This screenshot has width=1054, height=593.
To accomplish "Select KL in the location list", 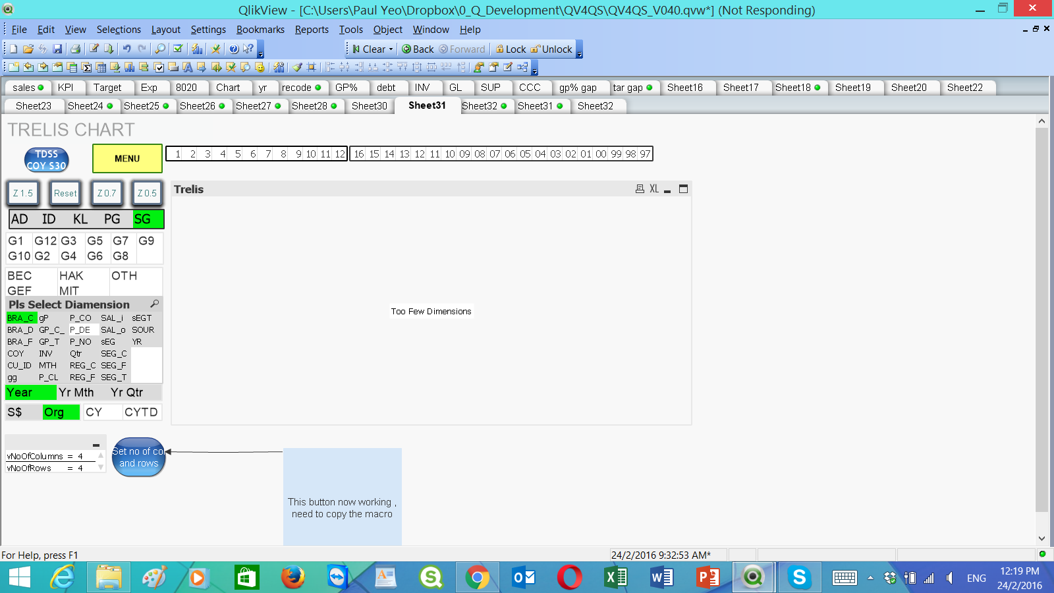I will click(80, 219).
